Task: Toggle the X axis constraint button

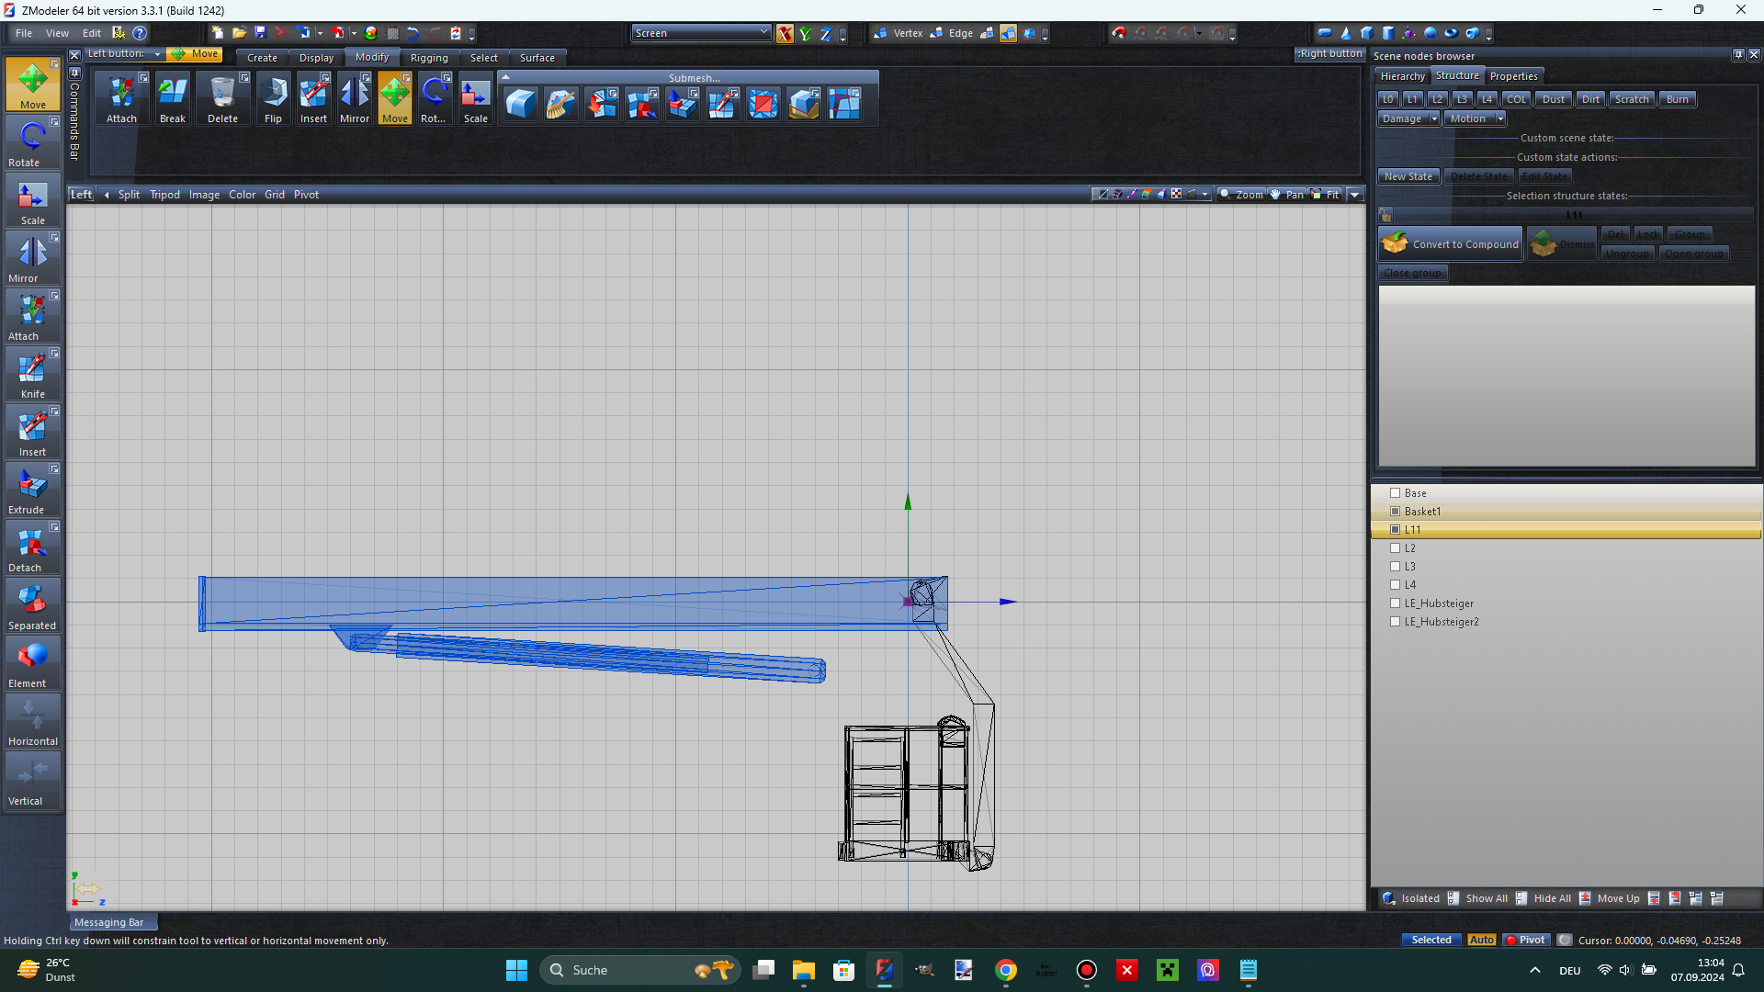Action: [785, 34]
